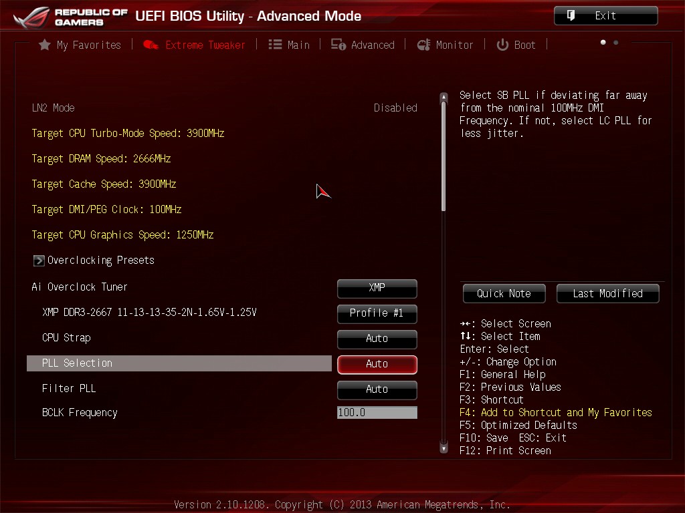Click the star icon beside My Favorites
Image resolution: width=685 pixels, height=513 pixels.
point(45,45)
